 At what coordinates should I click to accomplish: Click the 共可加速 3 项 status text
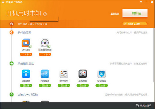(x=32, y=24)
